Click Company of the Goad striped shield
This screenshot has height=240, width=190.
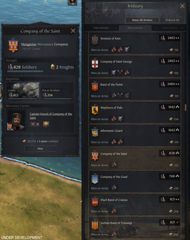tap(95, 179)
